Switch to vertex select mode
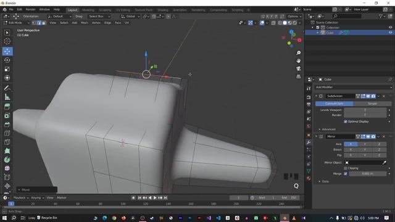Screen dimensions: 395x222 35,23
